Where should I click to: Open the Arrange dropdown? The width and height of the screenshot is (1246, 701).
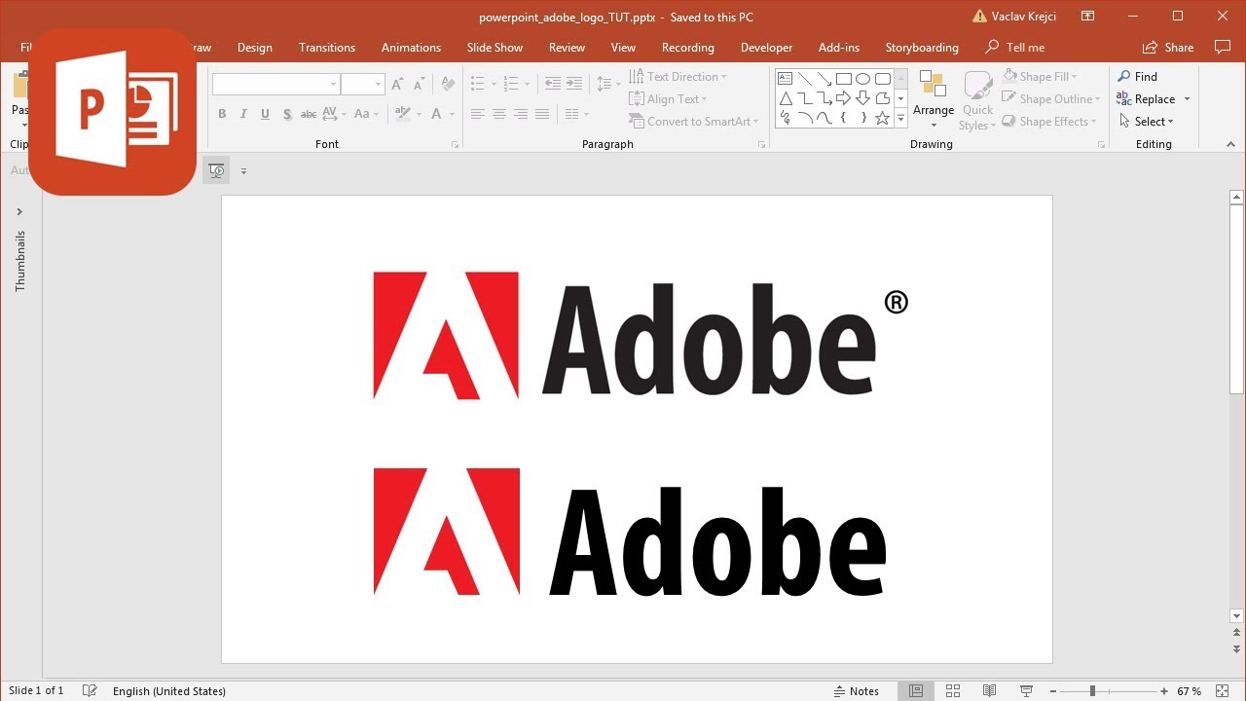pyautogui.click(x=934, y=100)
